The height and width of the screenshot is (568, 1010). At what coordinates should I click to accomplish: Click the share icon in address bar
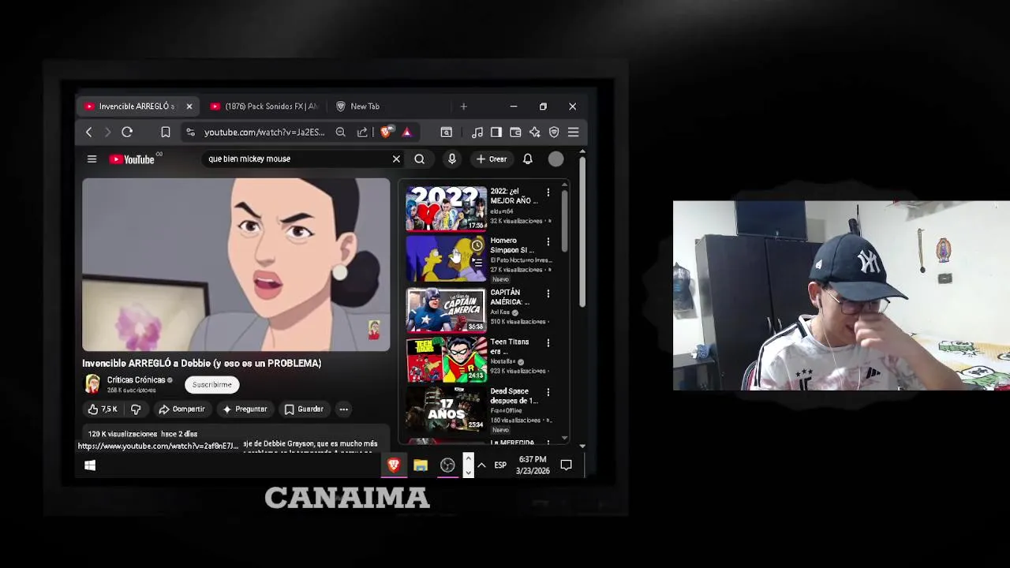362,133
